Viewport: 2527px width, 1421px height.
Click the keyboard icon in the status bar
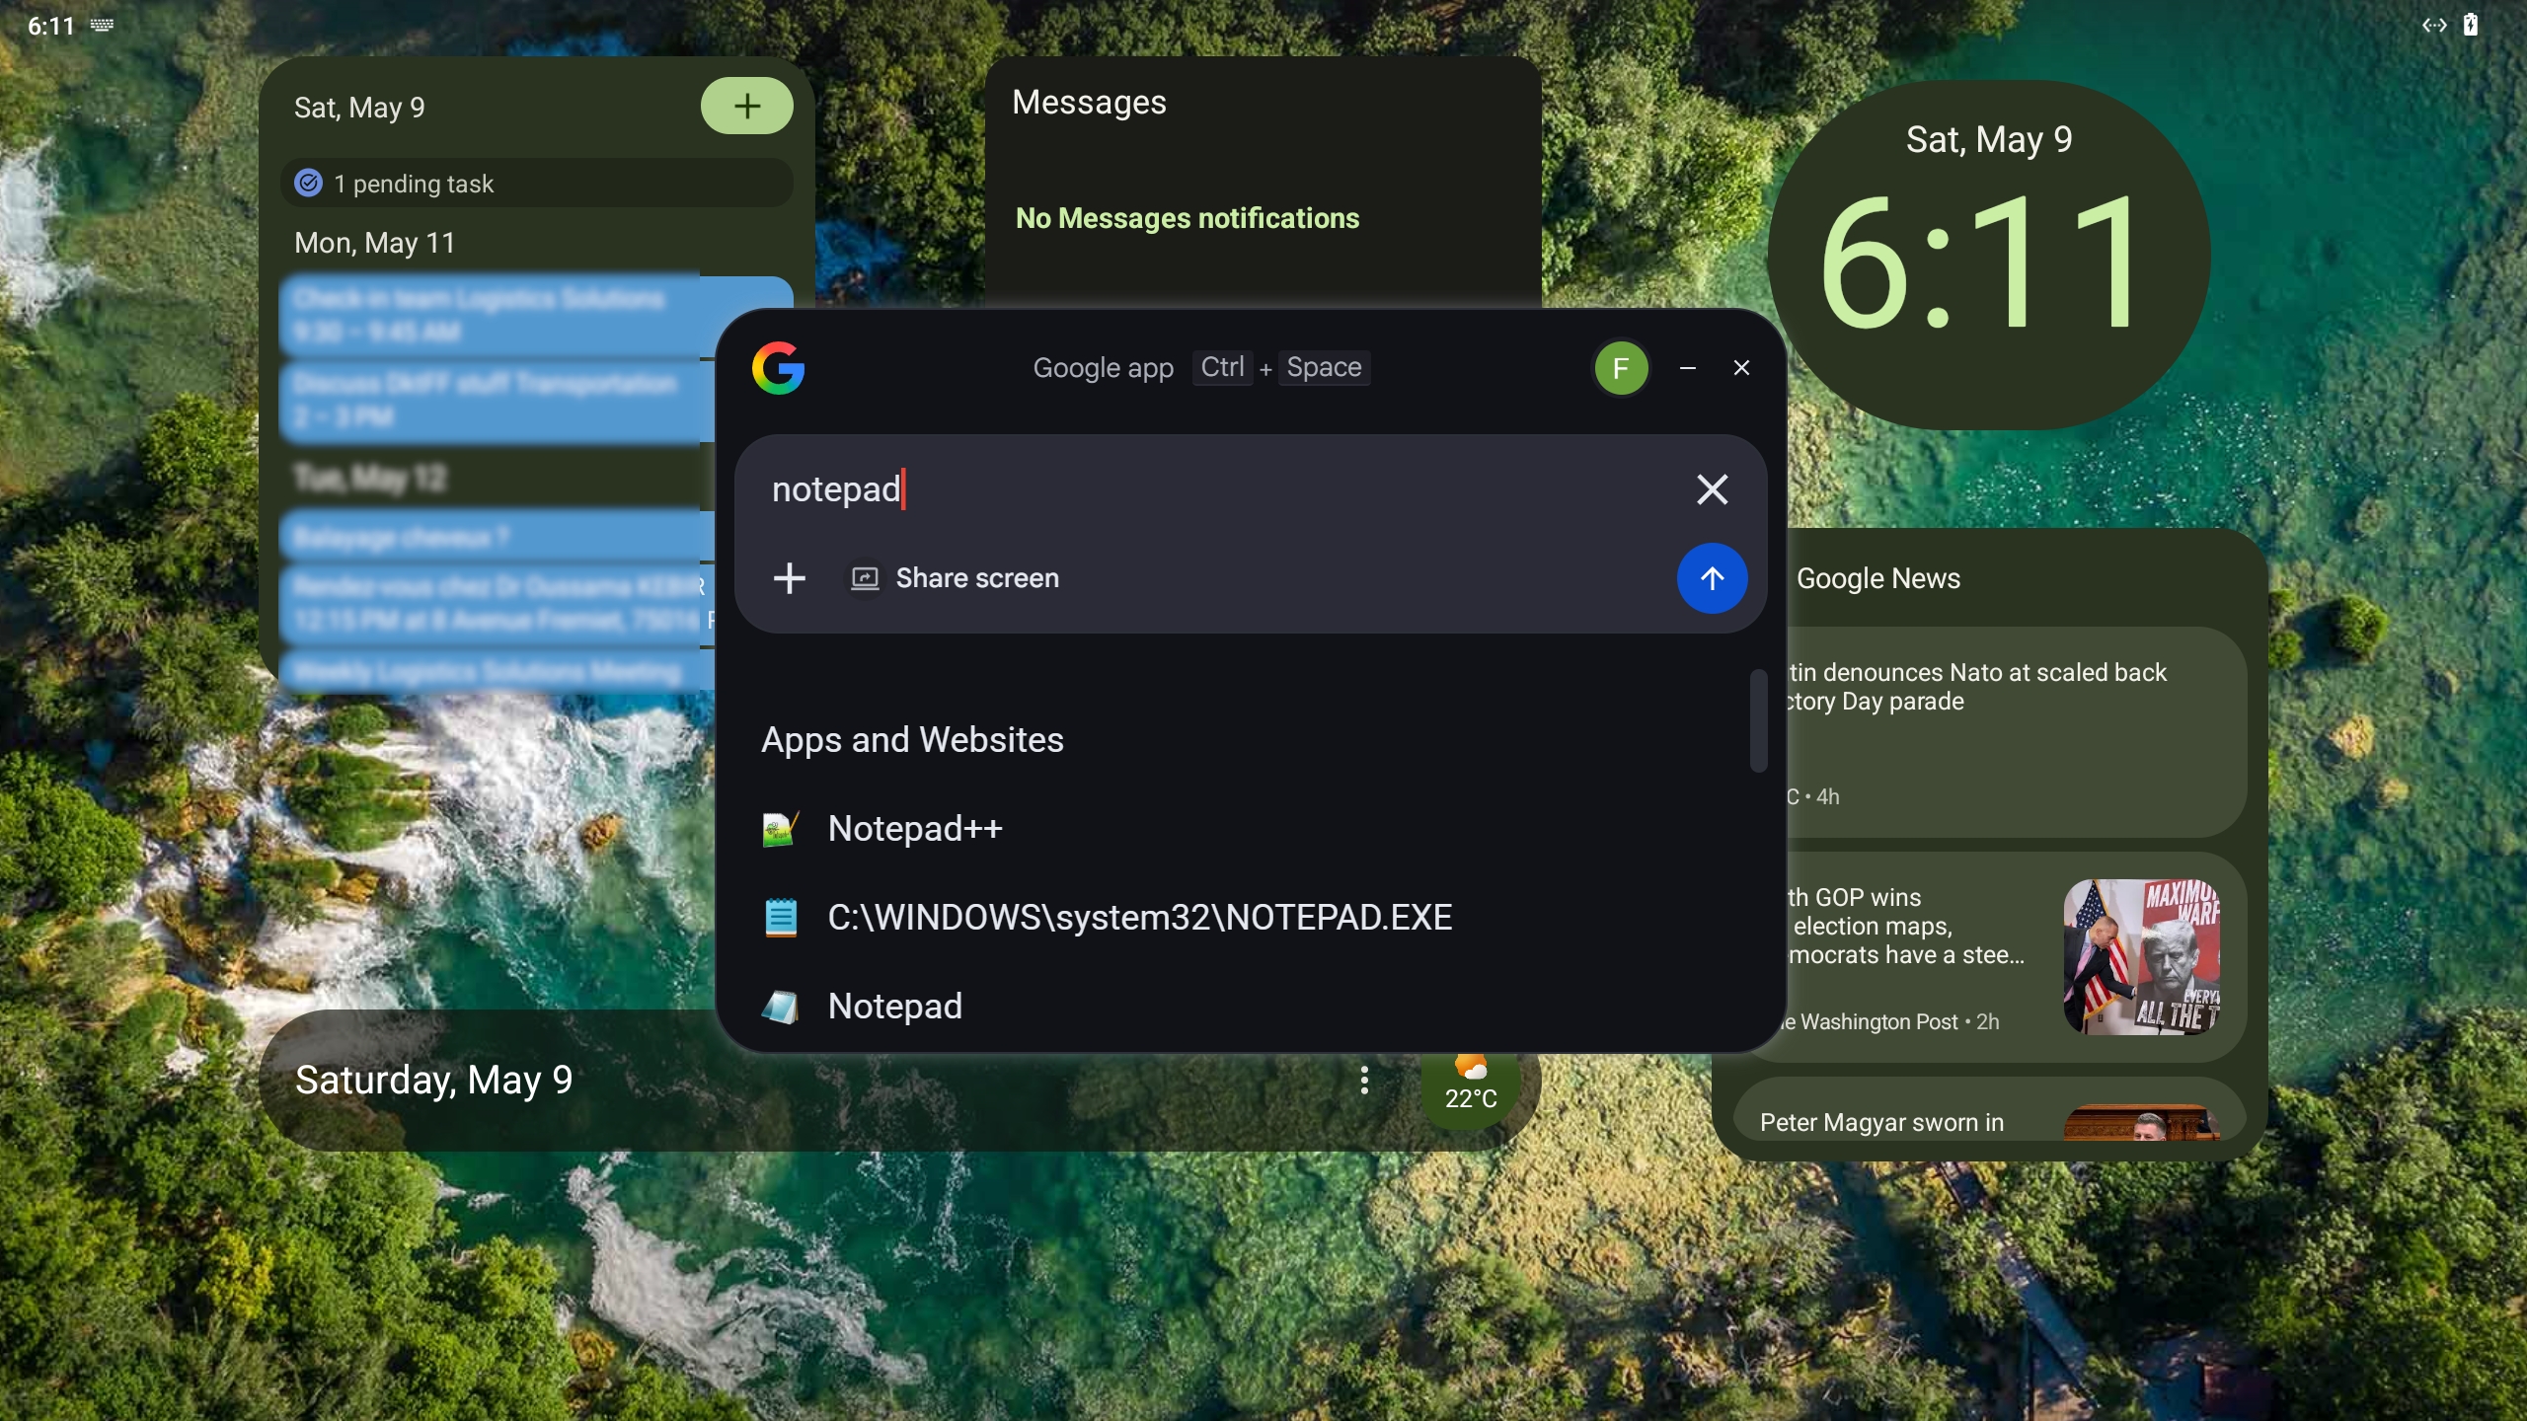point(102,26)
